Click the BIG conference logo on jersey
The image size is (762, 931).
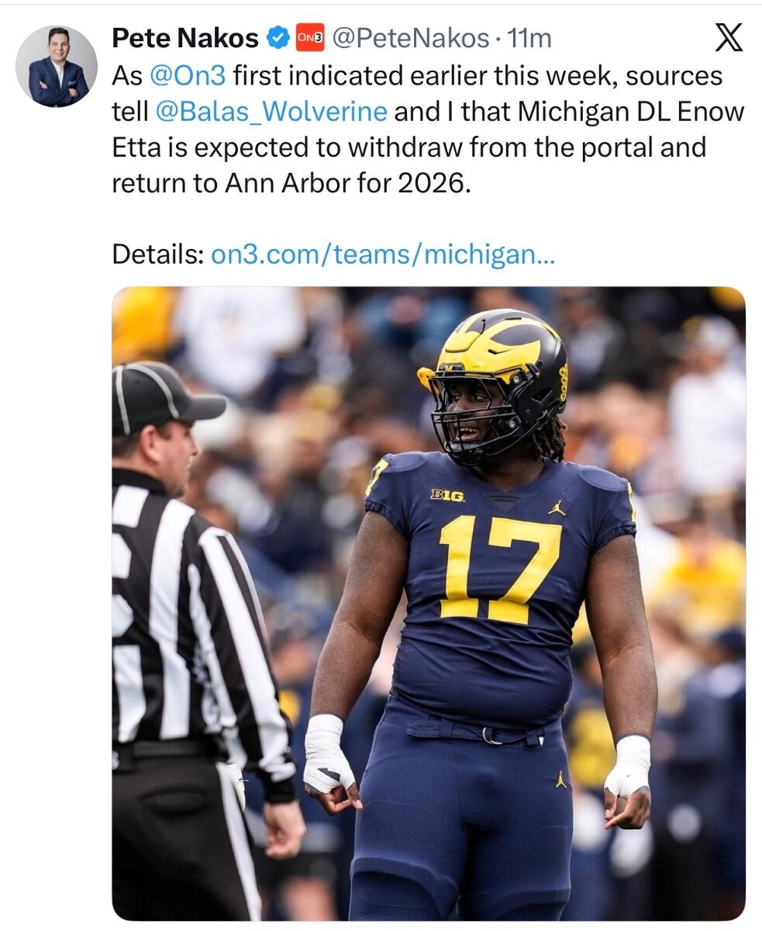447,495
